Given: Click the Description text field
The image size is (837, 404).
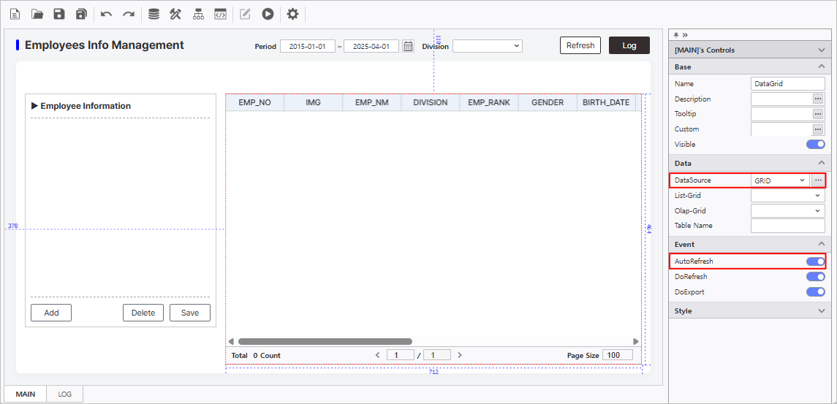Looking at the screenshot, I should [x=781, y=99].
